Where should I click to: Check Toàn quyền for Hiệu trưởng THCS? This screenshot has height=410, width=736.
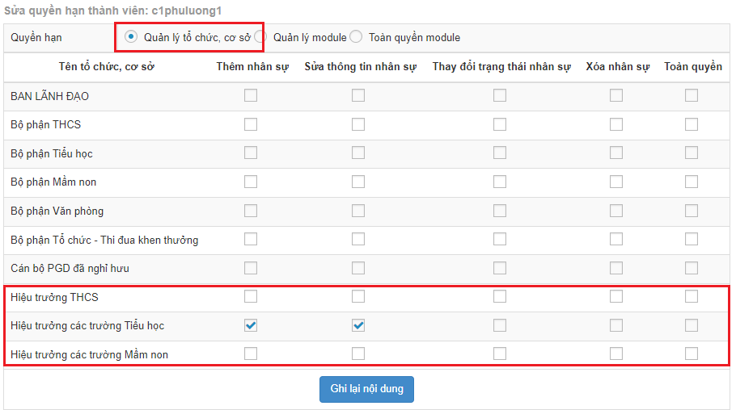point(692,296)
